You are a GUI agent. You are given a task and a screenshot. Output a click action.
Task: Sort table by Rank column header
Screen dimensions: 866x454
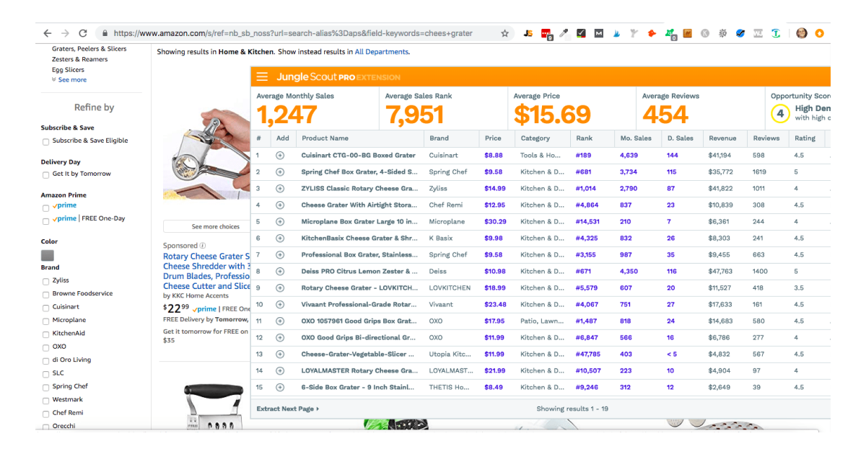(x=583, y=138)
